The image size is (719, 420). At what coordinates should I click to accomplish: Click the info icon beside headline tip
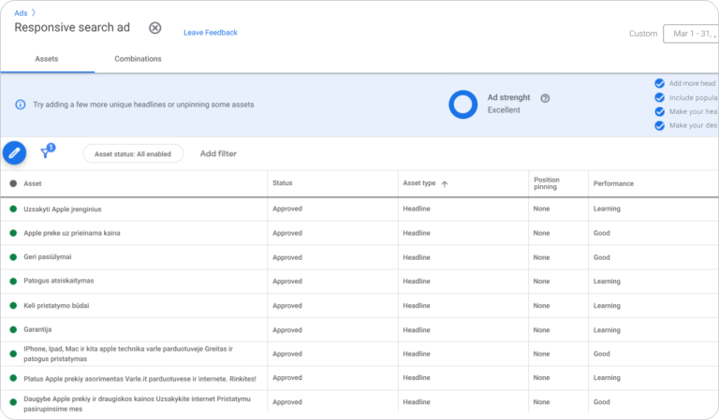tap(21, 105)
